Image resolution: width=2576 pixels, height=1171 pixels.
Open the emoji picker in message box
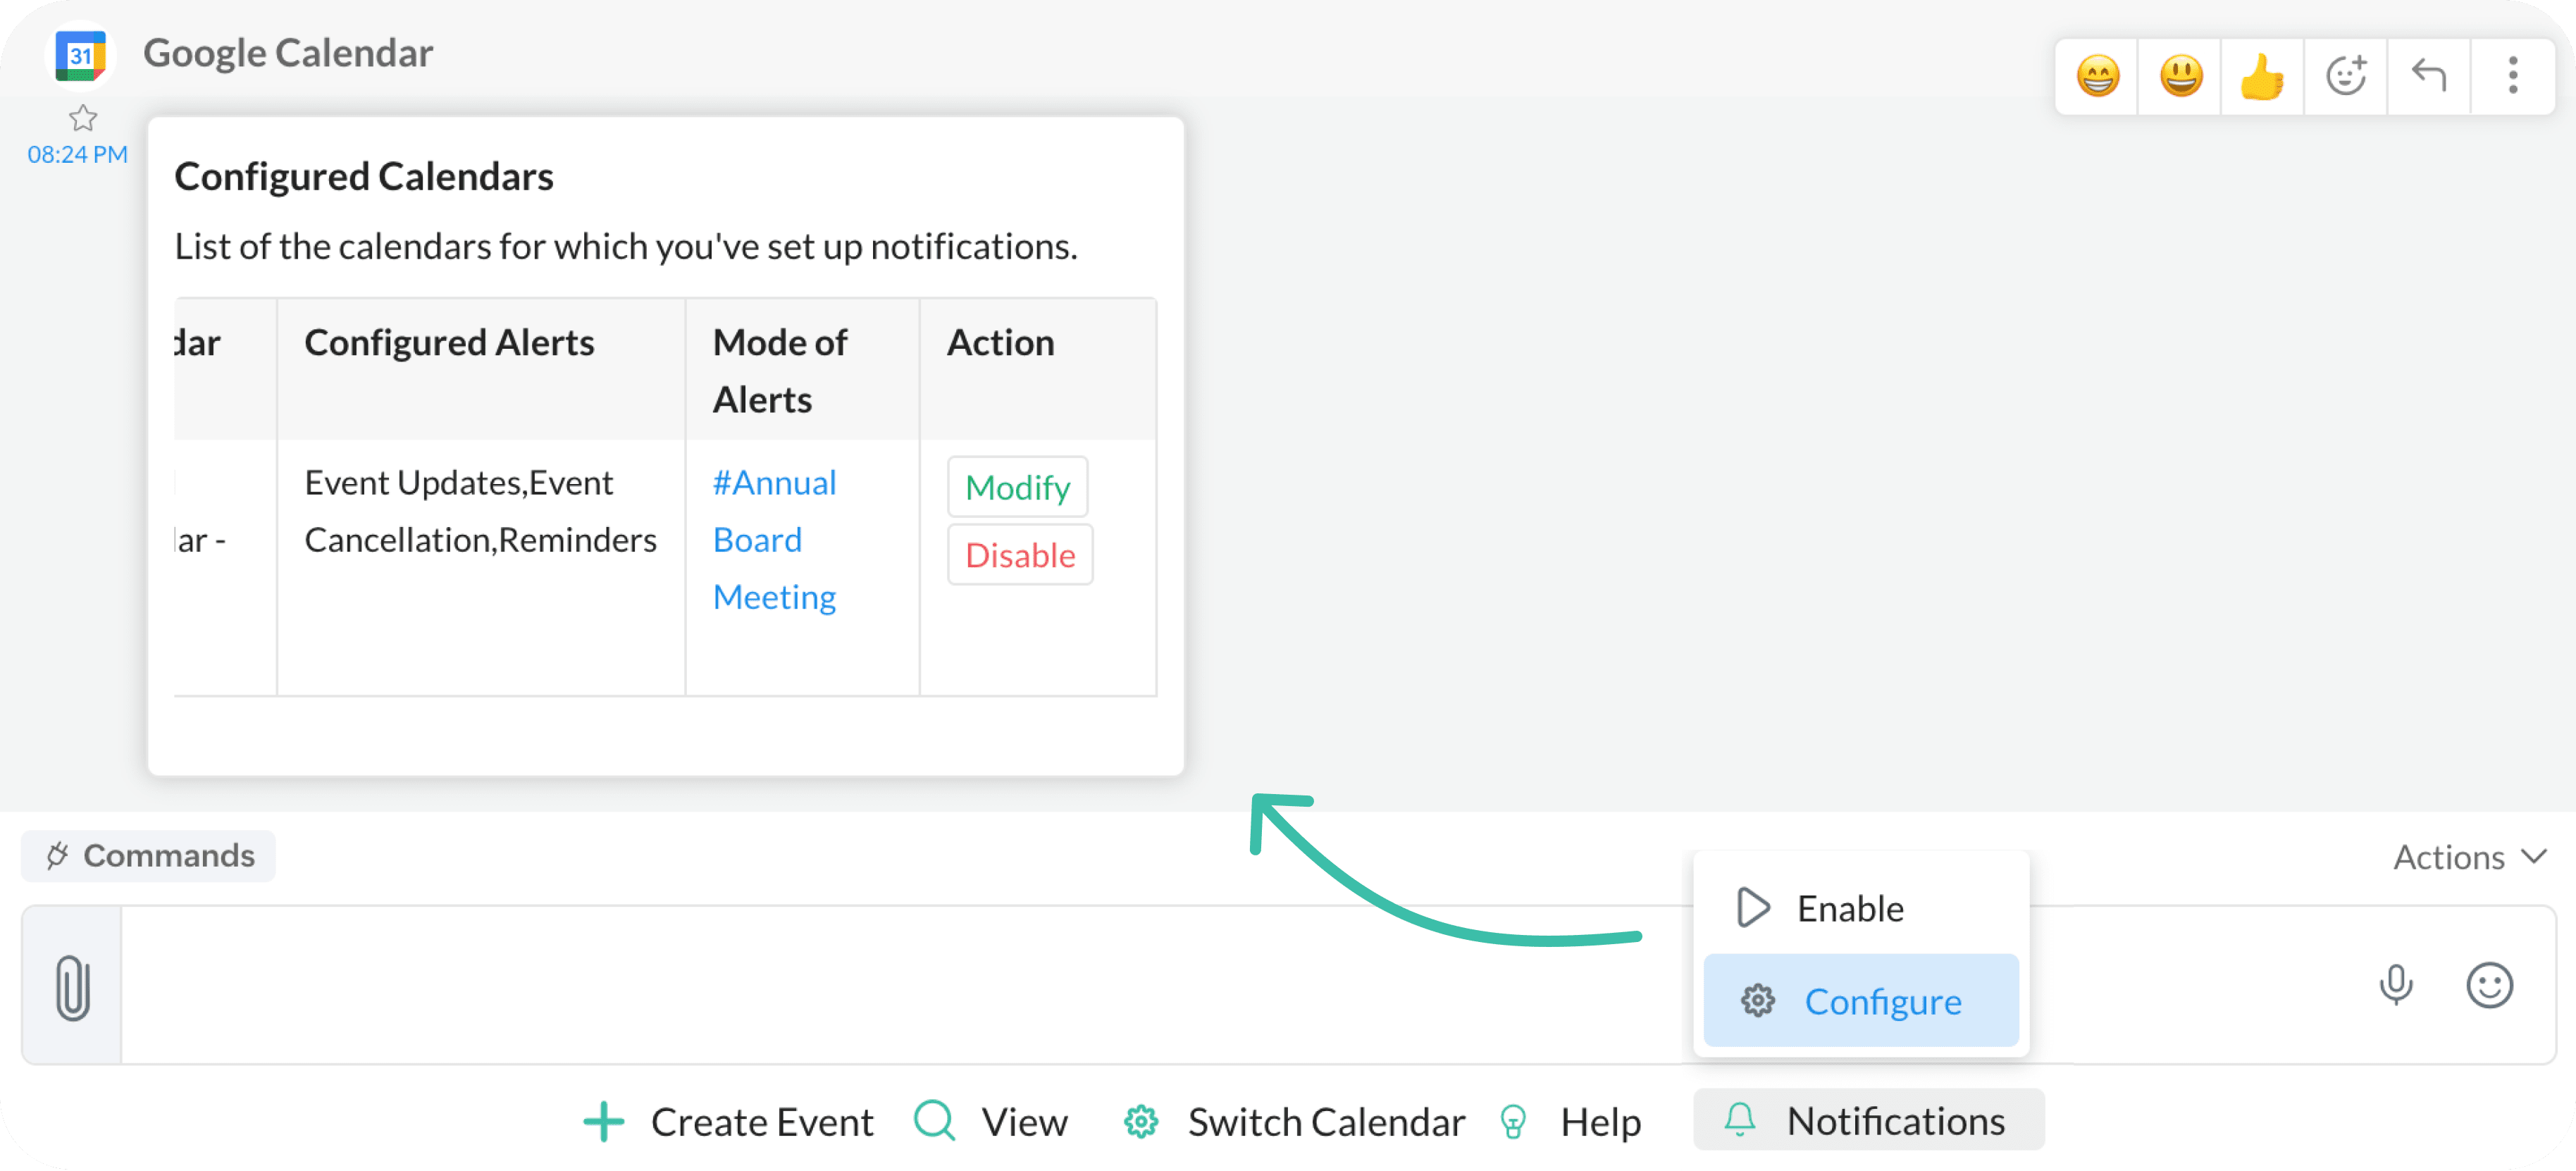coord(2489,985)
